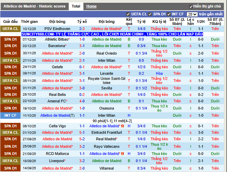Click the Tỷ số column header
The width and height of the screenshot is (227, 172).
click(82, 22)
